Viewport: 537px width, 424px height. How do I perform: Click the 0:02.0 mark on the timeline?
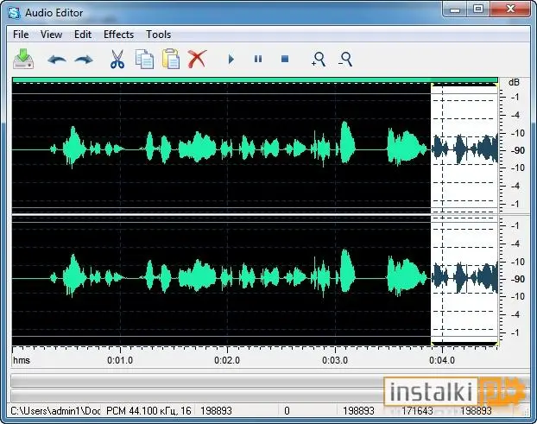[x=227, y=360]
